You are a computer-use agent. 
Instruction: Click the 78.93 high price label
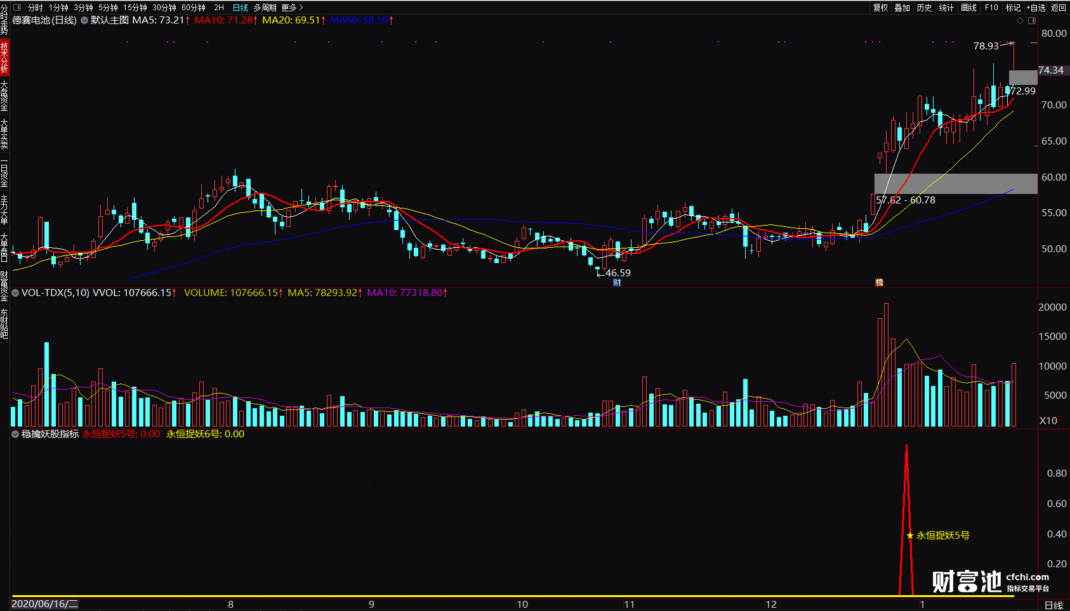(986, 46)
